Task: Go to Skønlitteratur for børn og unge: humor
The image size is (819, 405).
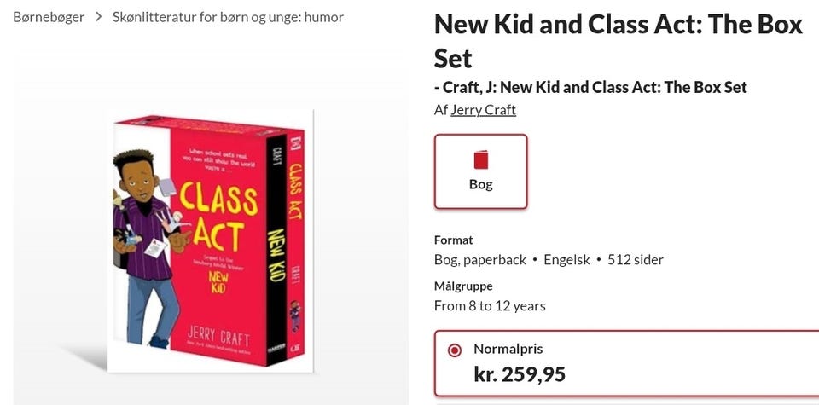Action: [x=228, y=17]
